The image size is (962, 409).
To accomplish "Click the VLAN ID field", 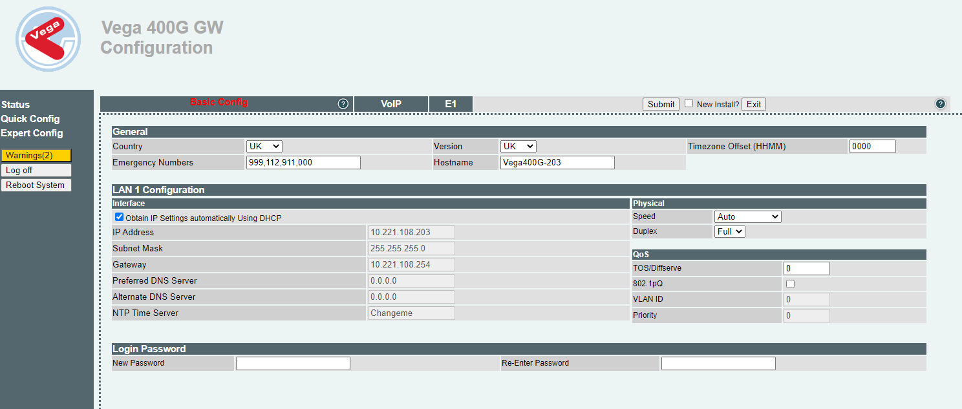I will coord(806,299).
